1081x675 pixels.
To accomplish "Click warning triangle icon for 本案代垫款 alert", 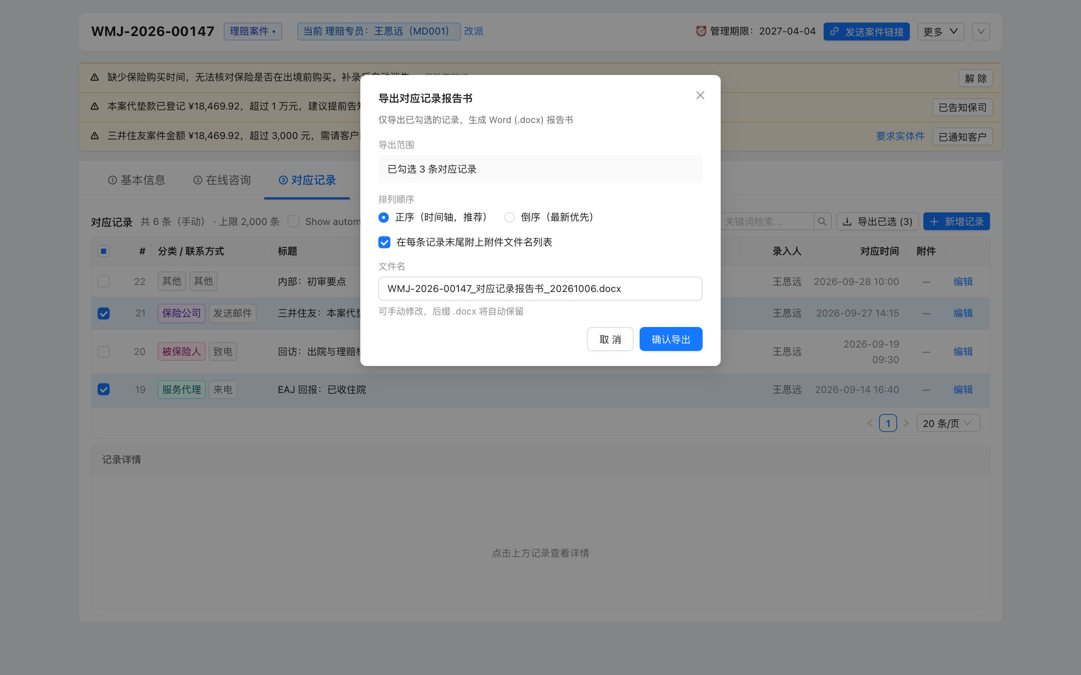I will click(95, 106).
